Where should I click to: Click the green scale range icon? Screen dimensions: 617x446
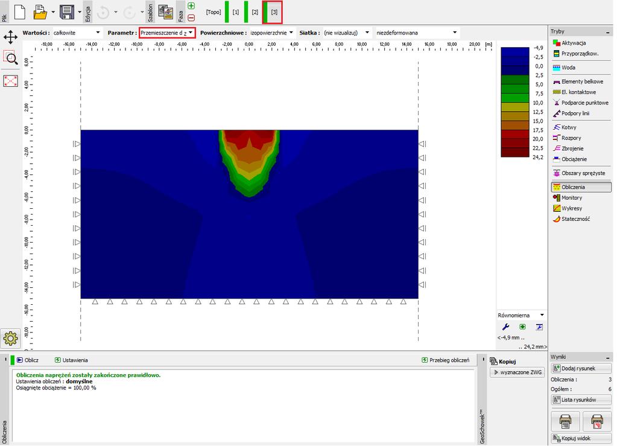click(x=522, y=327)
